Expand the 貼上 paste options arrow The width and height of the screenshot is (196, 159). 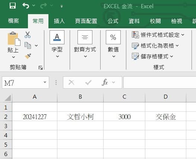click(x=13, y=57)
